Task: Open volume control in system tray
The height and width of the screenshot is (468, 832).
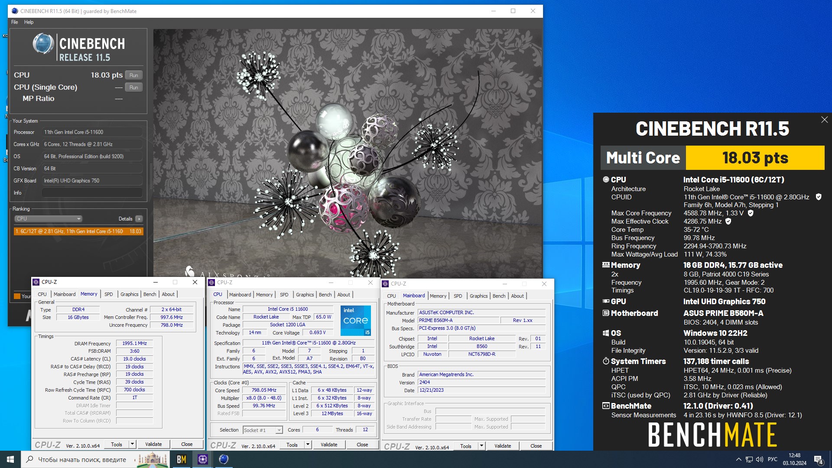Action: [x=760, y=459]
